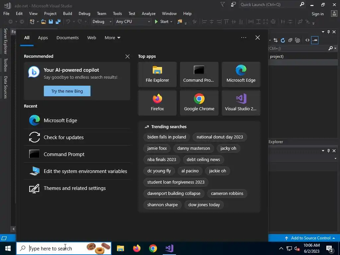This screenshot has height=255, width=340.
Task: Click Chrome icon on the taskbar
Action: tap(153, 248)
